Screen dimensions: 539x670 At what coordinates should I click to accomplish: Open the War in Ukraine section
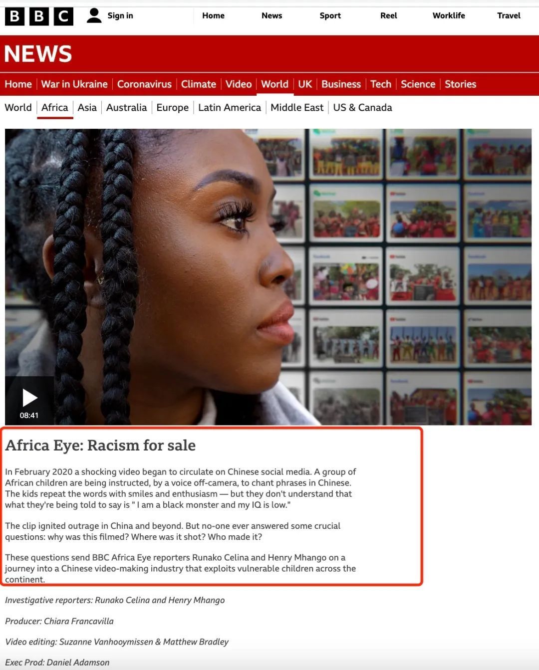tap(74, 84)
